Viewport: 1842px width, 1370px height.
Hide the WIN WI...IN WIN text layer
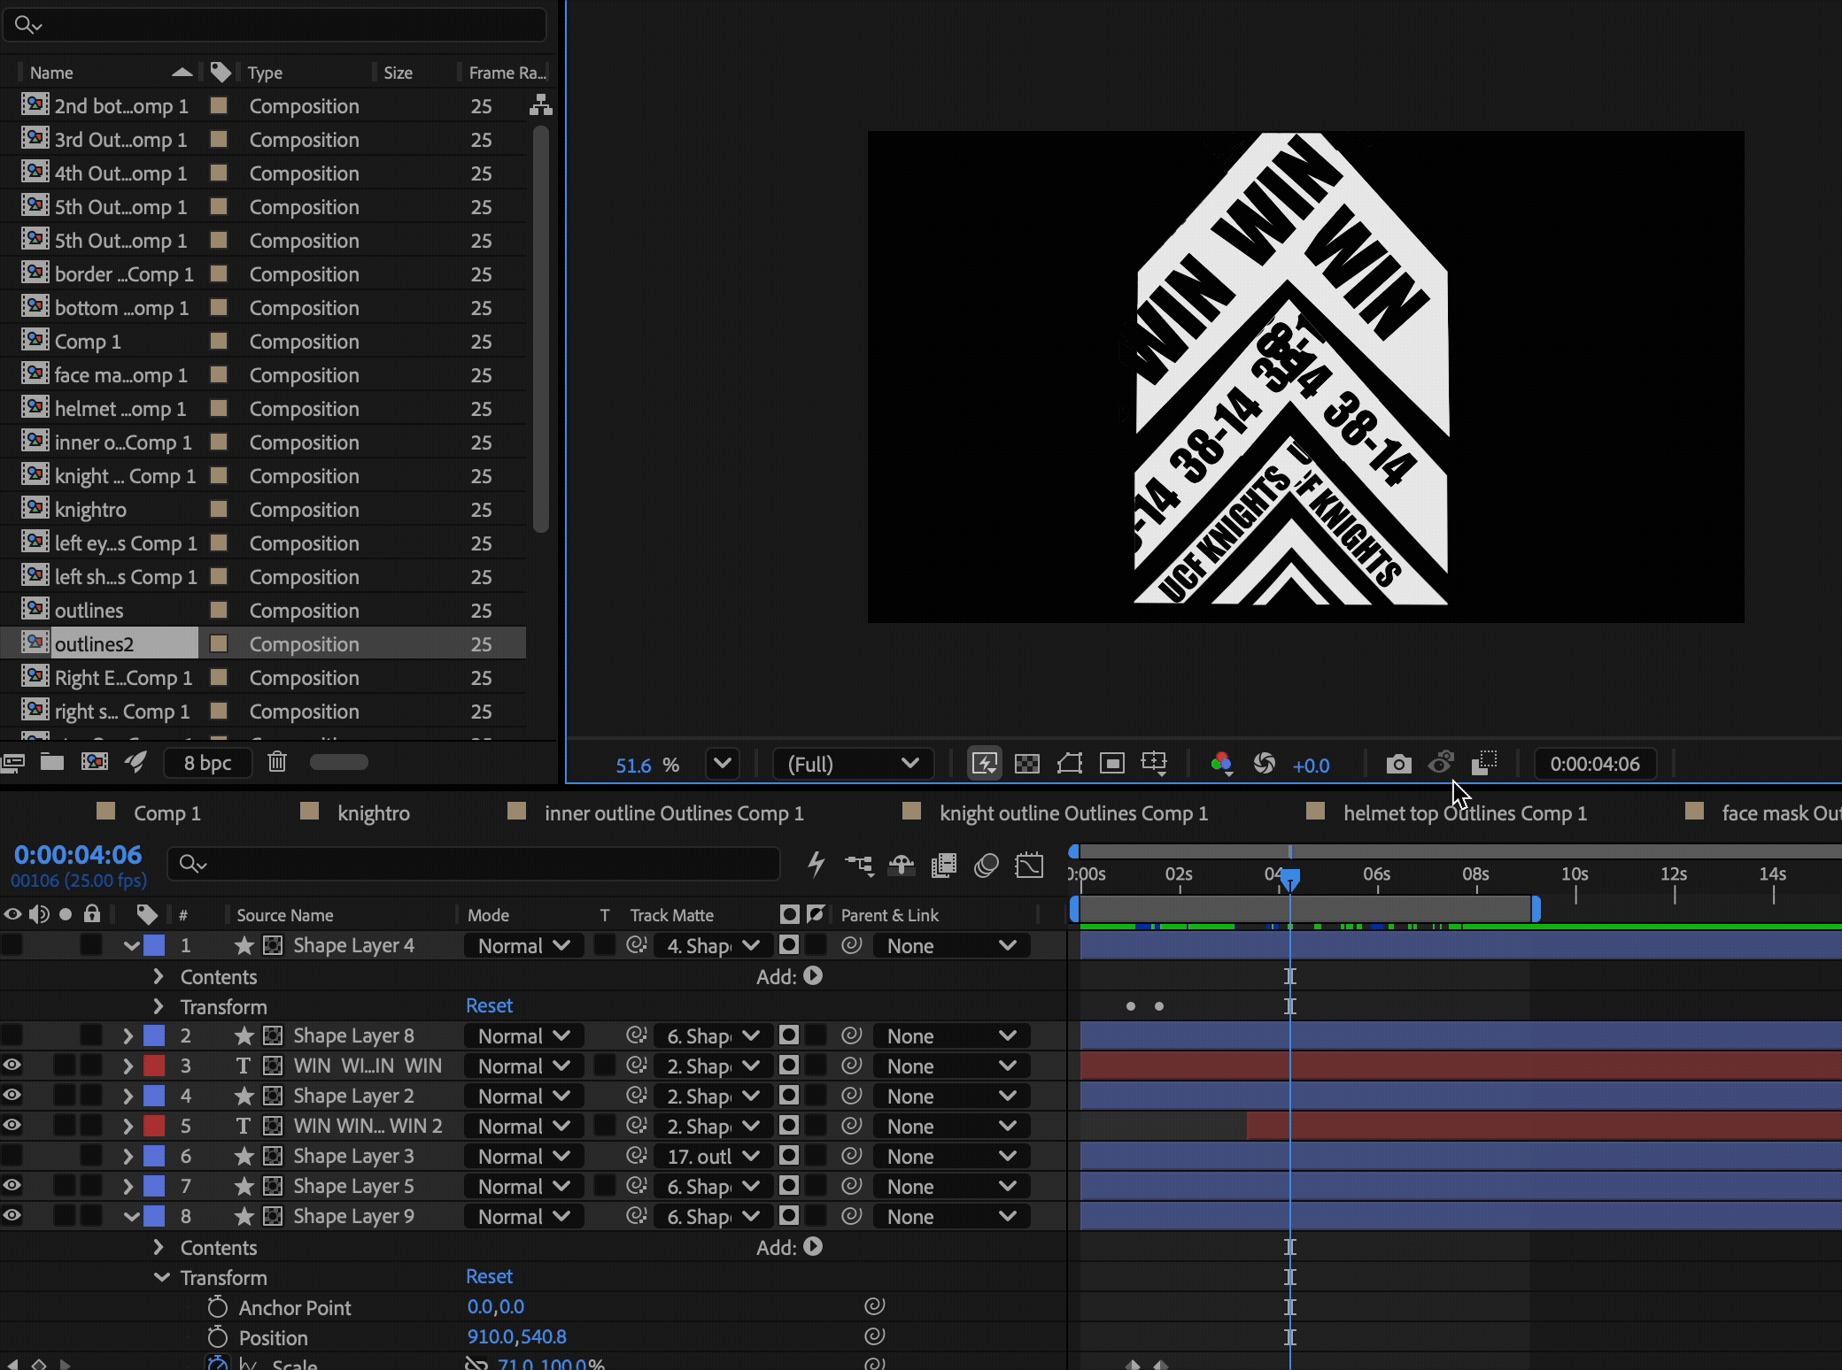tap(12, 1066)
